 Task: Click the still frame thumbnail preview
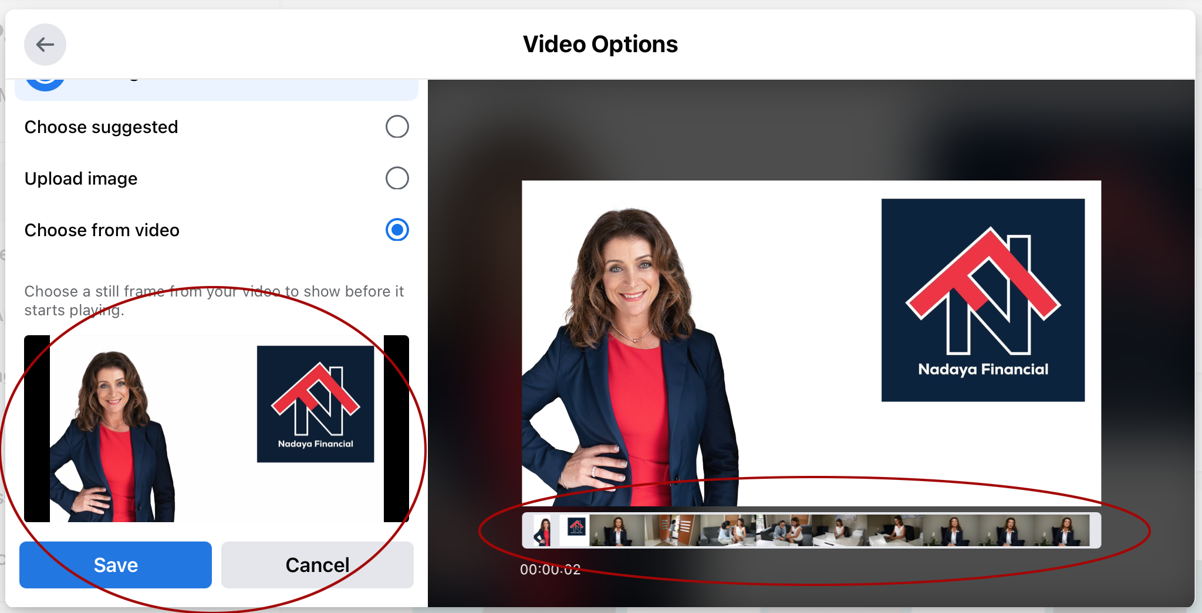point(217,428)
